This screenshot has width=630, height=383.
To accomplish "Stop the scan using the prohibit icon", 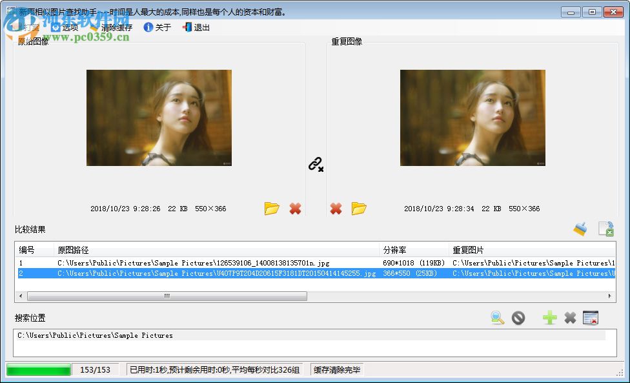I will (x=518, y=318).
